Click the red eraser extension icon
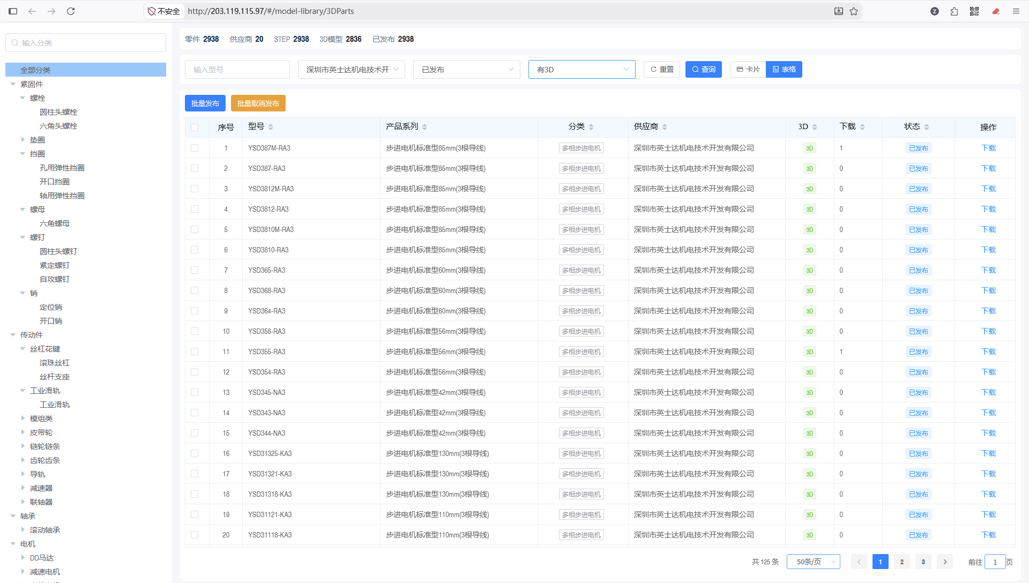1029x583 pixels. click(x=996, y=11)
